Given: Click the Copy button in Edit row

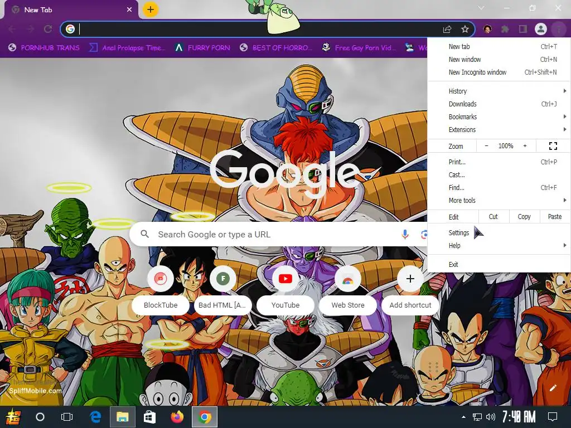Looking at the screenshot, I should [524, 217].
